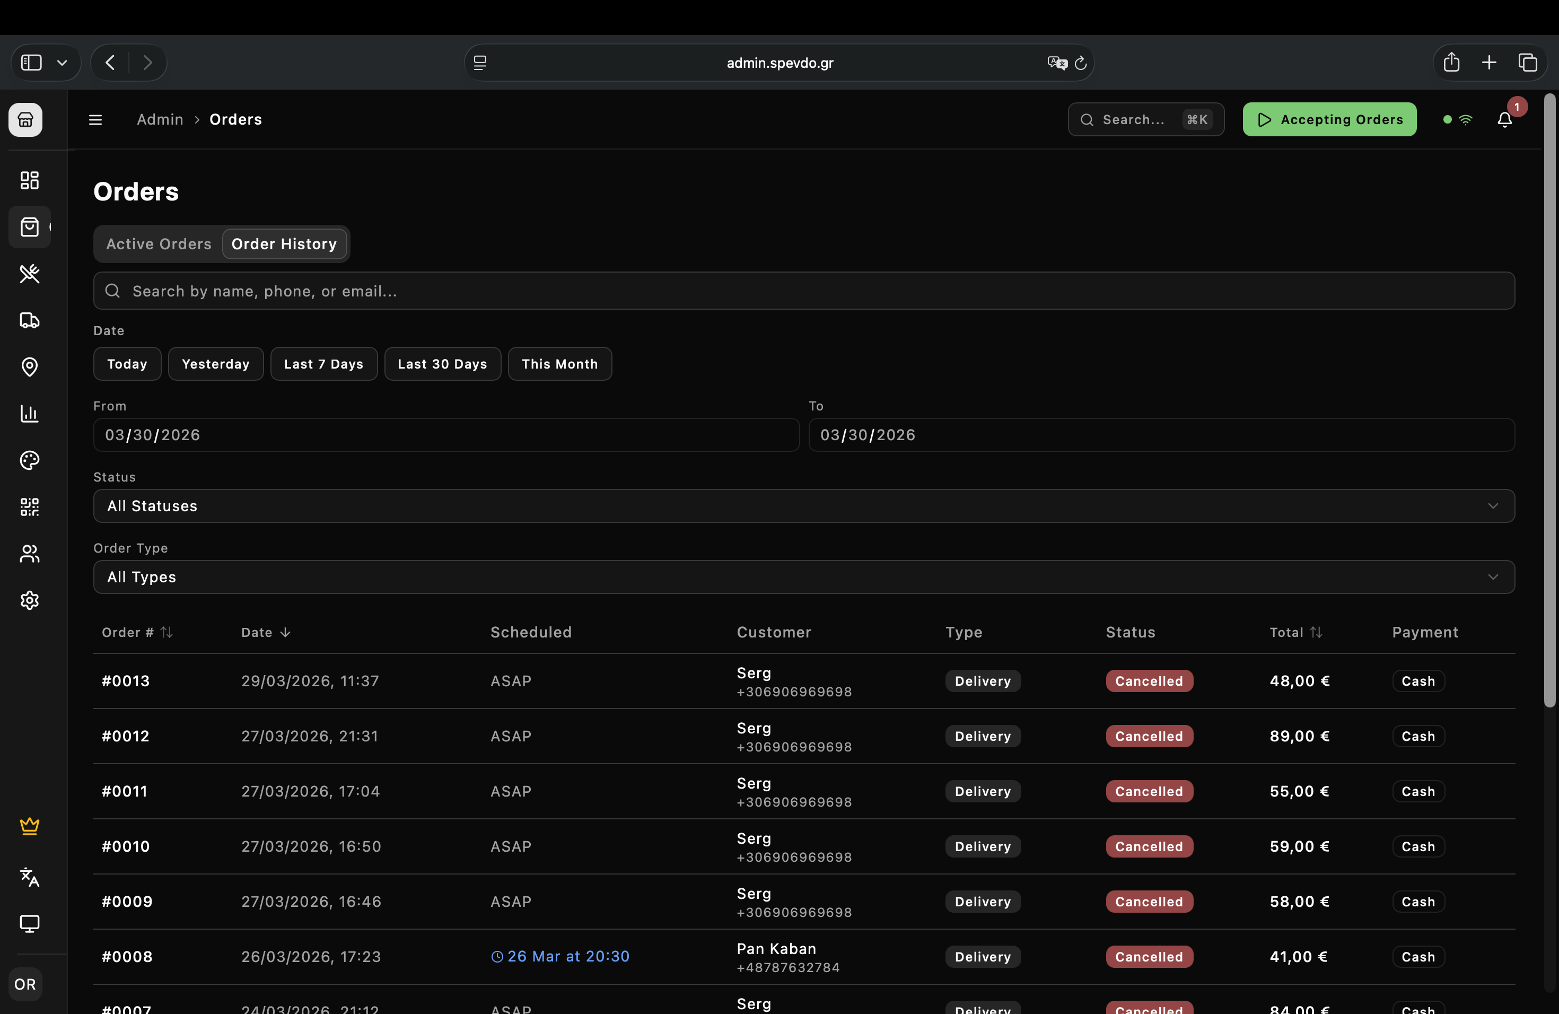Switch to the Active Orders tab
The width and height of the screenshot is (1559, 1014).
pos(159,243)
